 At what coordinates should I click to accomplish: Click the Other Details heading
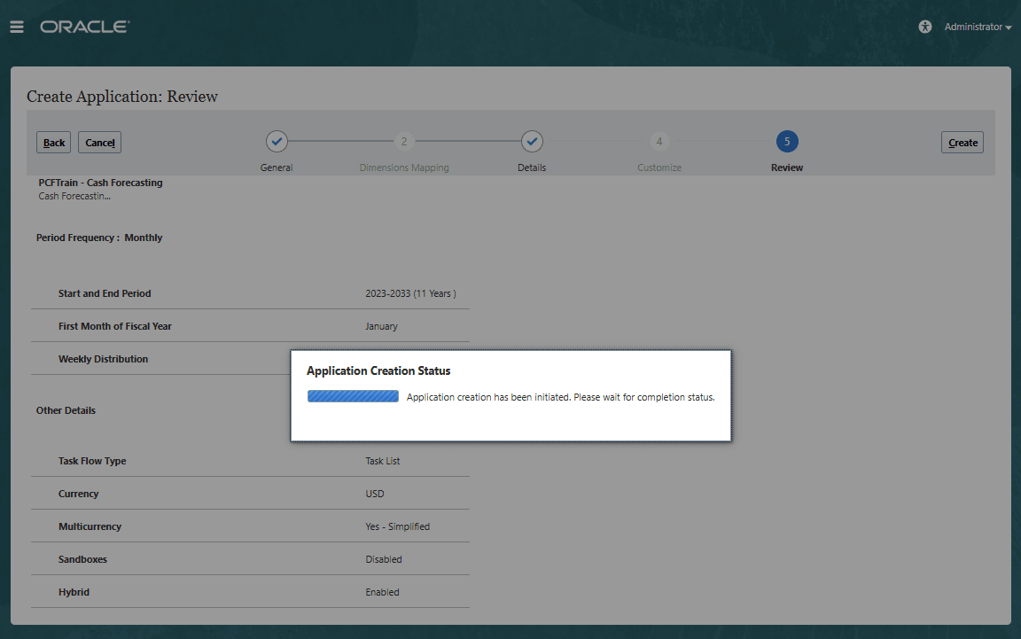[x=66, y=410]
